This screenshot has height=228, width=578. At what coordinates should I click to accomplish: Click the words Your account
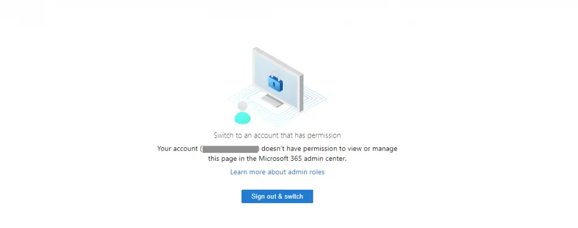tap(177, 149)
